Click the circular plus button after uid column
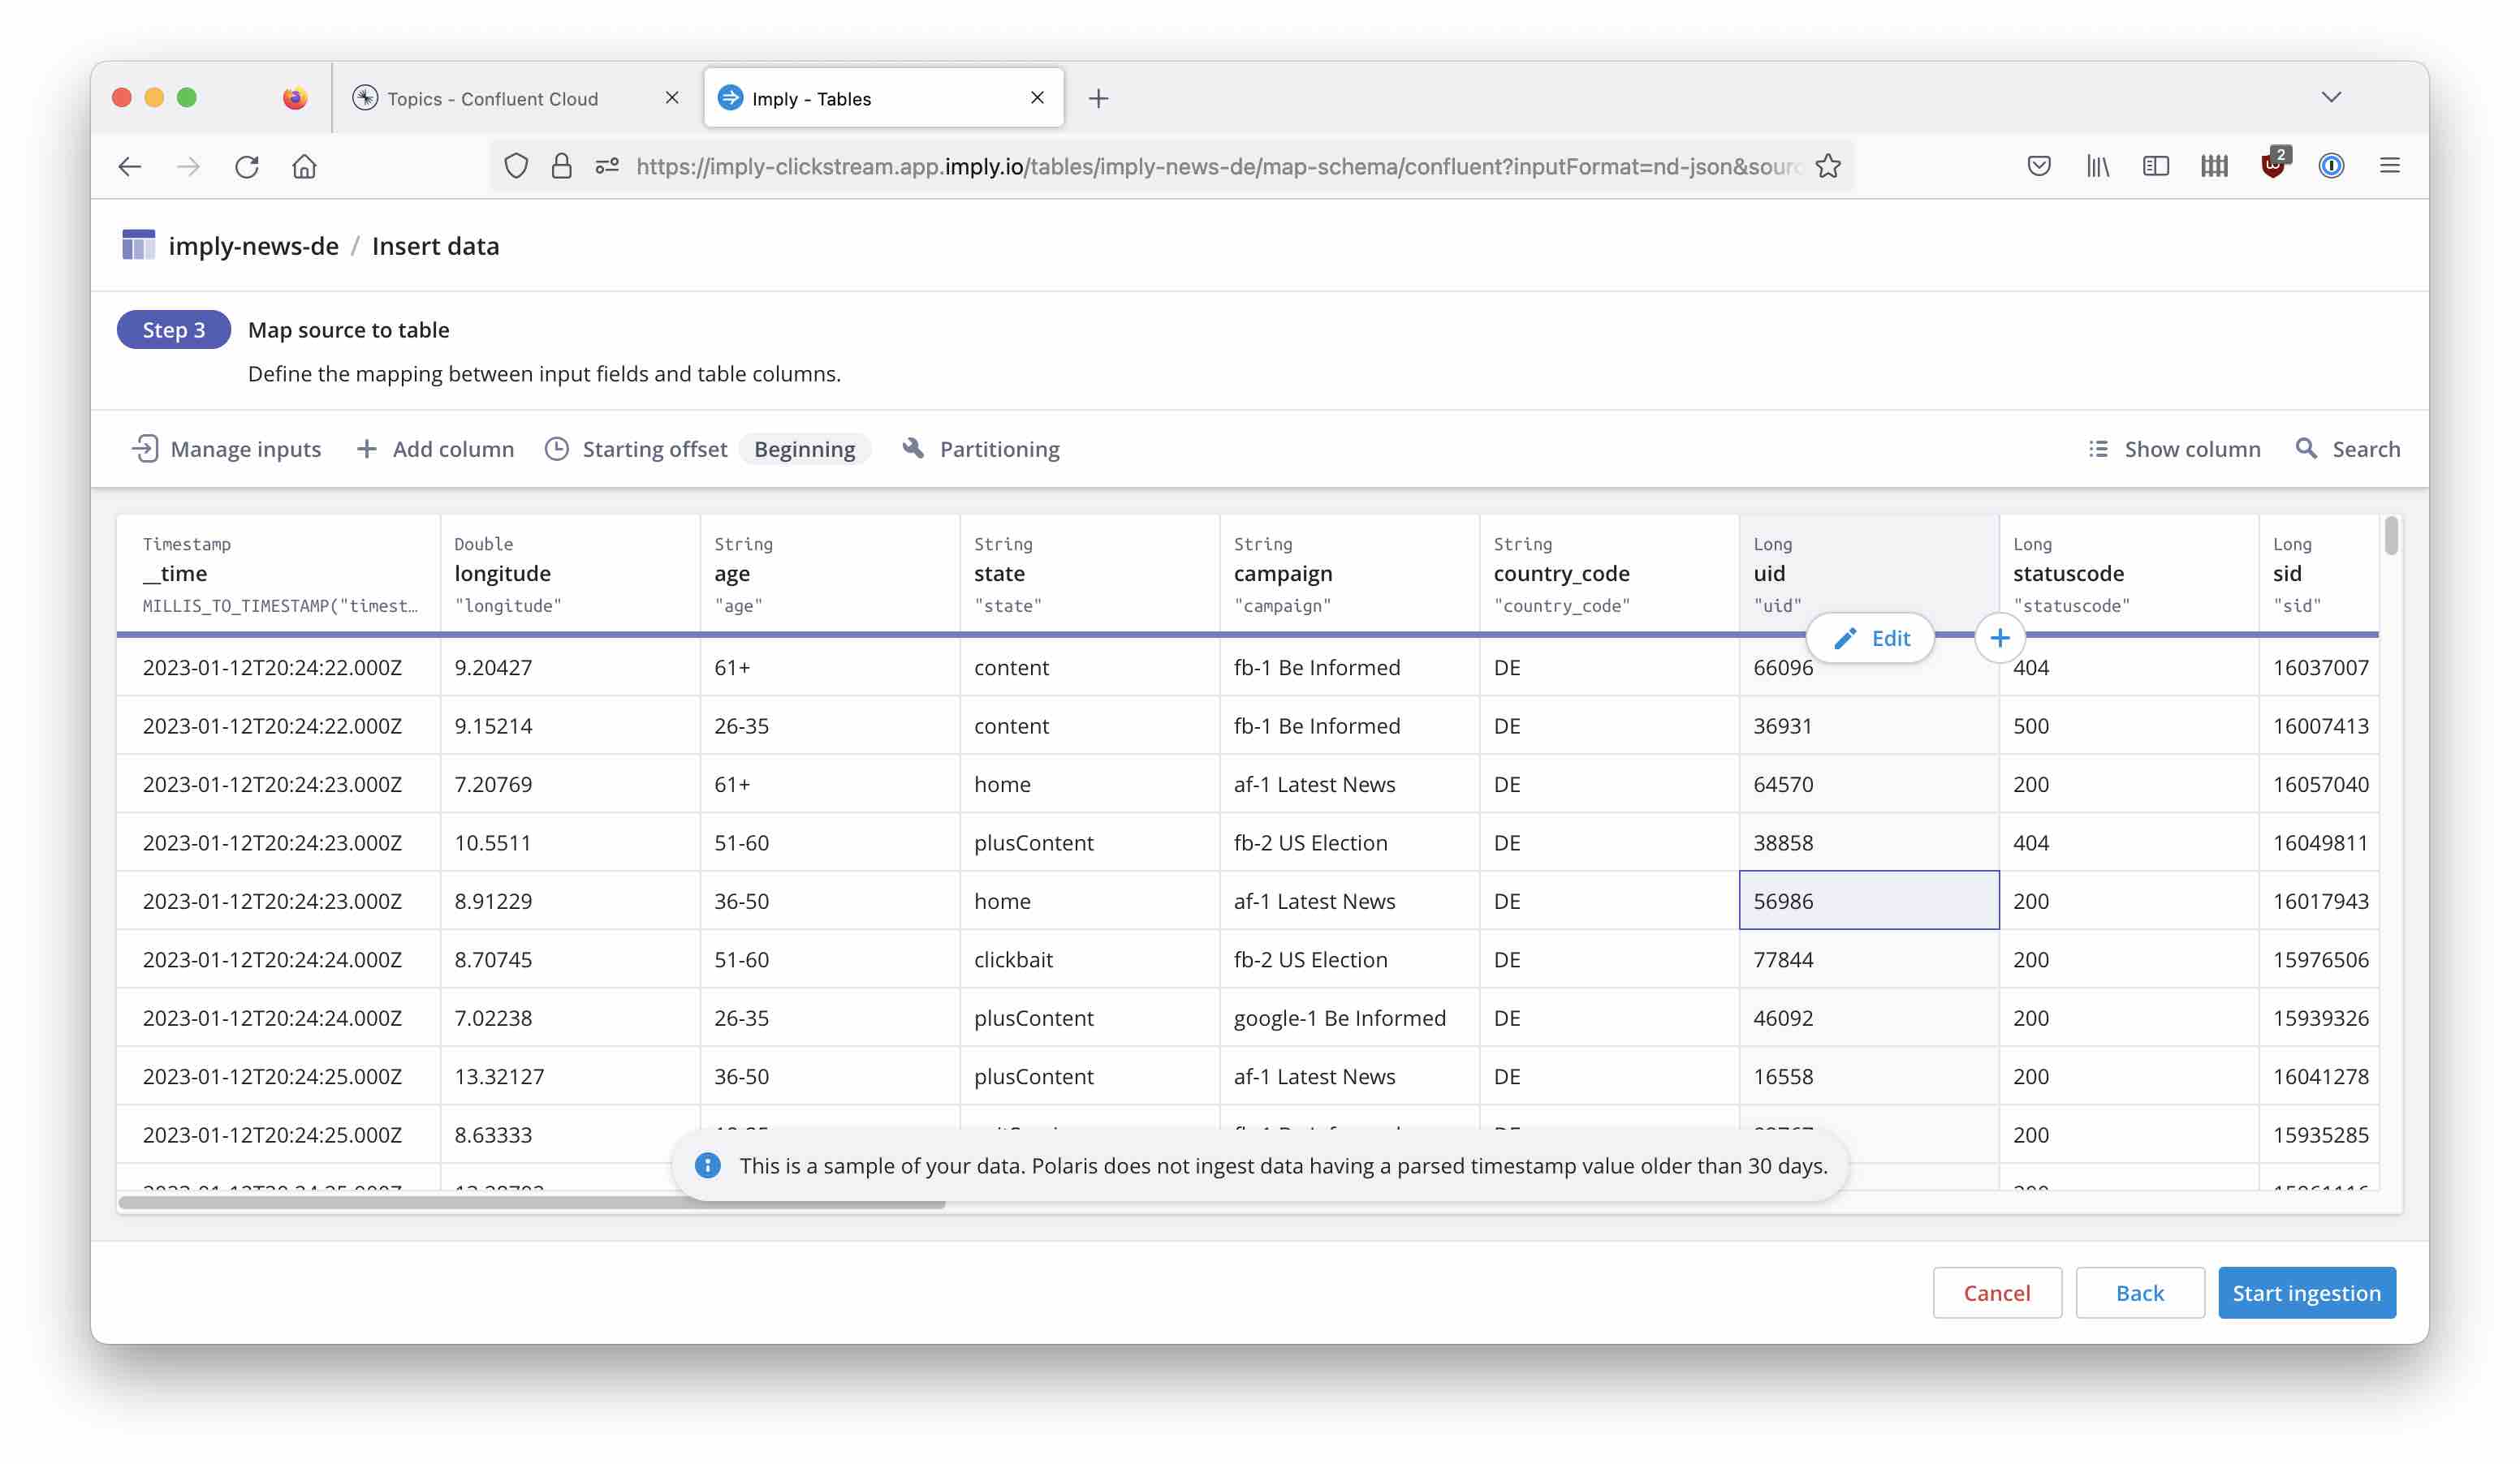The height and width of the screenshot is (1464, 2520). tap(1999, 638)
